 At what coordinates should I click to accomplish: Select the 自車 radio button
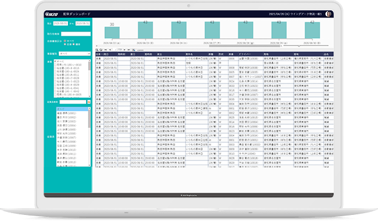pyautogui.click(x=65, y=44)
